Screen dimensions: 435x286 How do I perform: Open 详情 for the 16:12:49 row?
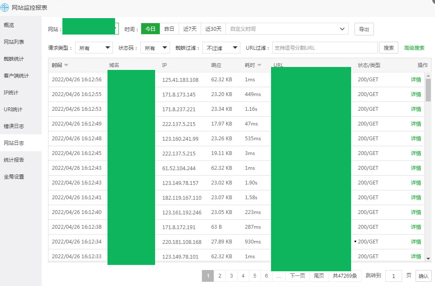tap(416, 123)
